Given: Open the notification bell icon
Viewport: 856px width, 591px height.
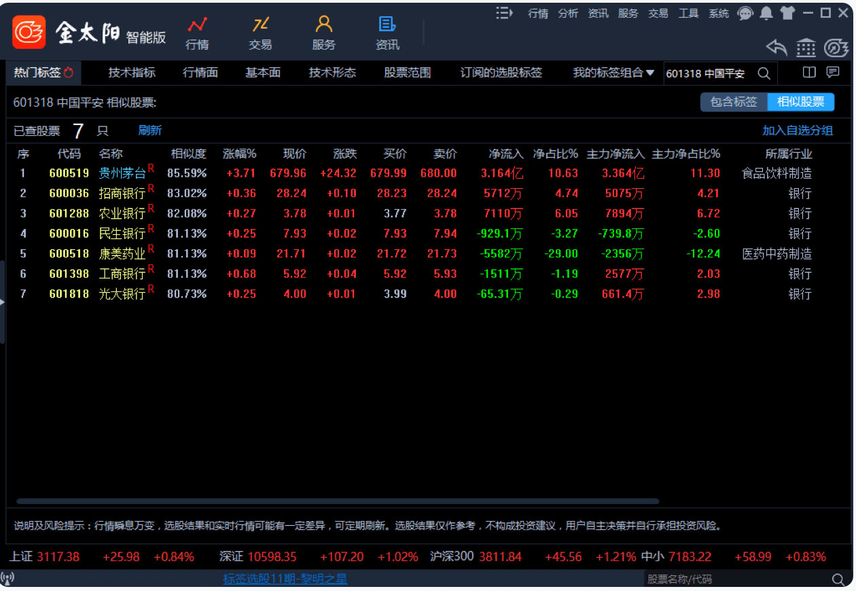Looking at the screenshot, I should pos(766,13).
